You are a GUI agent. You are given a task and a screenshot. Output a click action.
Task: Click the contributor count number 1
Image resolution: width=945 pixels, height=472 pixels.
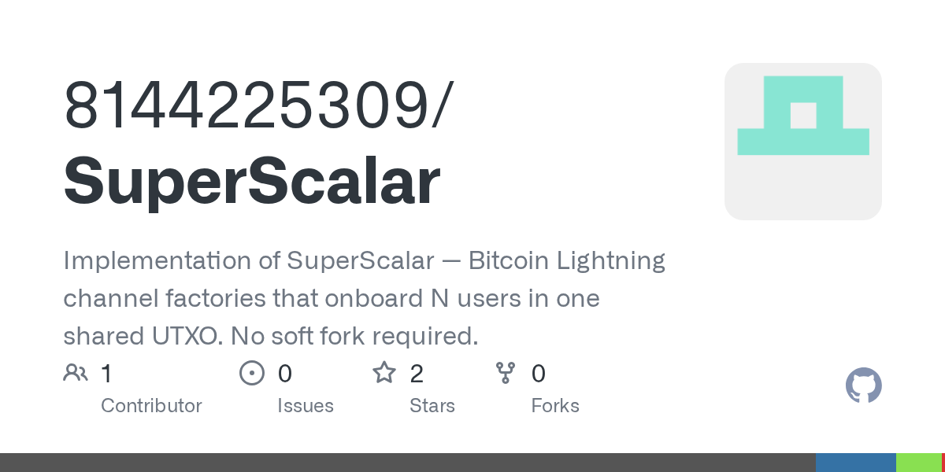pos(106,373)
